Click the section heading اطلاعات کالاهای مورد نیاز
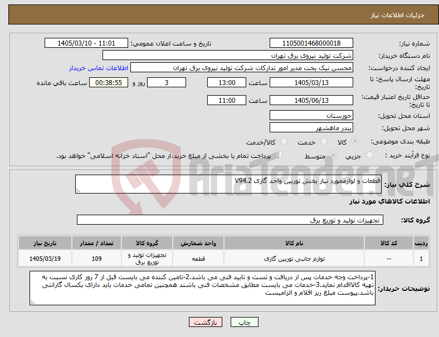 click(389, 201)
